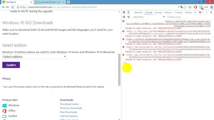Screen dimensions: 214x120
Task: Open DevTools three-dot customize menu
Action: click(207, 12)
